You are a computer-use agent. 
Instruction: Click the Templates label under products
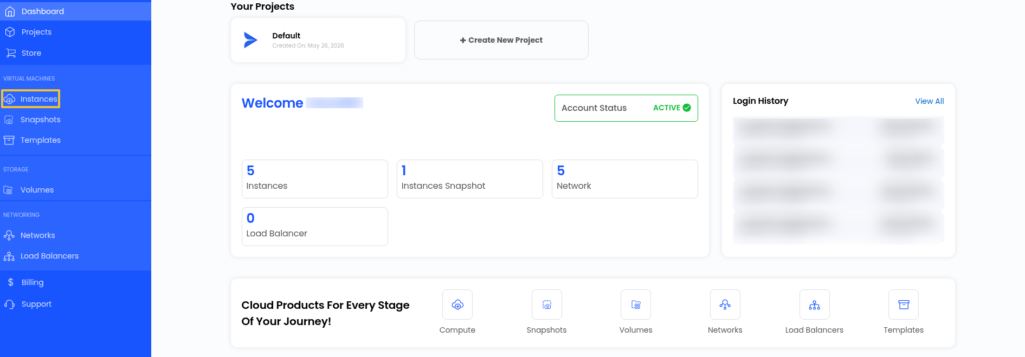[904, 330]
